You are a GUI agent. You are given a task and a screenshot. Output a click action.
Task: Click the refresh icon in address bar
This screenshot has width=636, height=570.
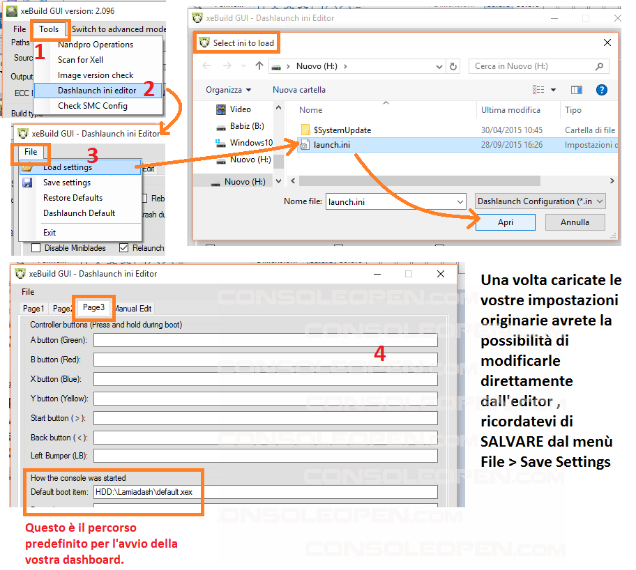(x=454, y=66)
